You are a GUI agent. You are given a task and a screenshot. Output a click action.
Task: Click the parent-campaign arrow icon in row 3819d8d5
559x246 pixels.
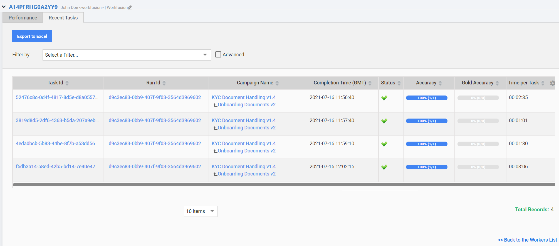[215, 128]
